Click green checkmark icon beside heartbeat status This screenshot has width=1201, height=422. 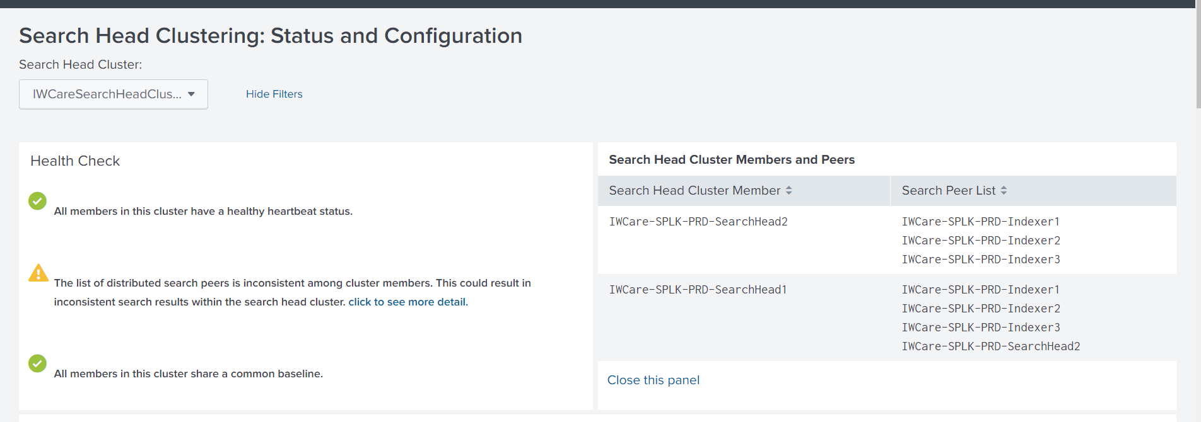click(x=37, y=201)
